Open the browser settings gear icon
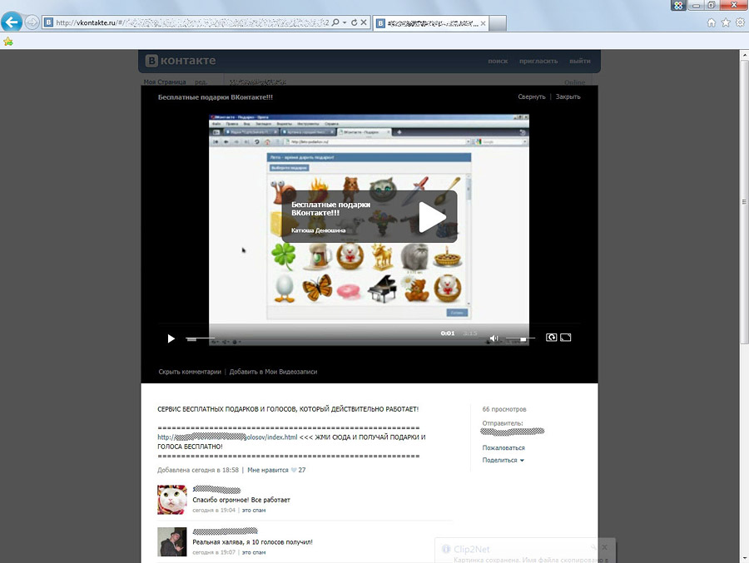Viewport: 749px width, 563px height. pyautogui.click(x=739, y=22)
